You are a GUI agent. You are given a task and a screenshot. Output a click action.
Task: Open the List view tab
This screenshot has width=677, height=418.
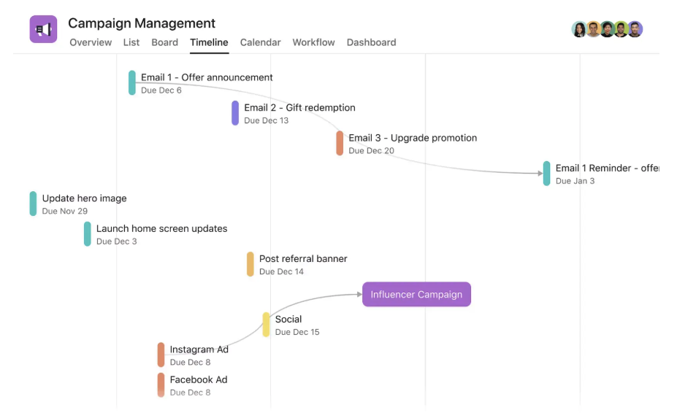(131, 42)
